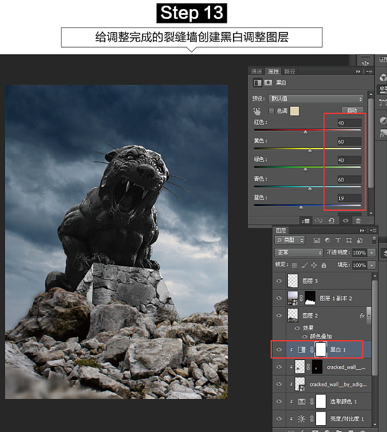Switch to the 路径 paths tab

click(x=290, y=71)
